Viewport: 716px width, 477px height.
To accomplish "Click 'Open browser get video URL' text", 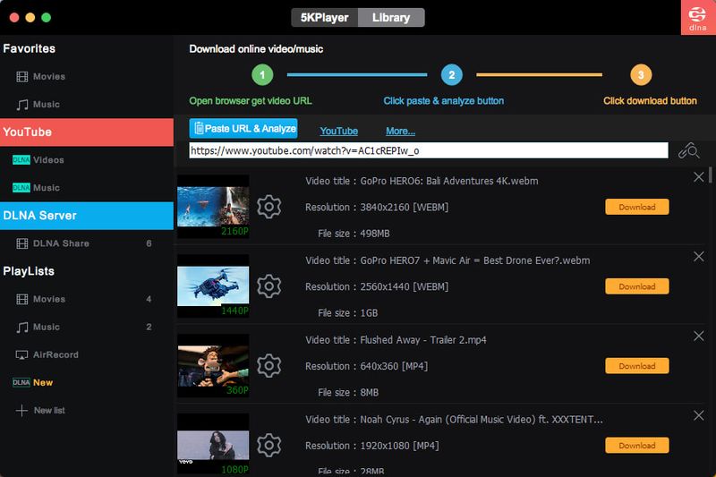I will tap(251, 101).
